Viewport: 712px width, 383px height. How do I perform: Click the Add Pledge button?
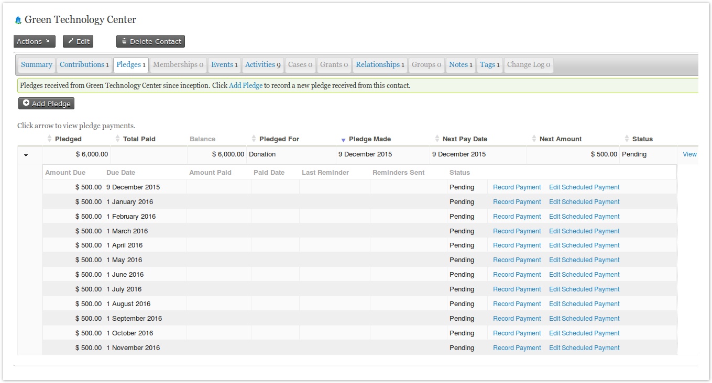(46, 104)
